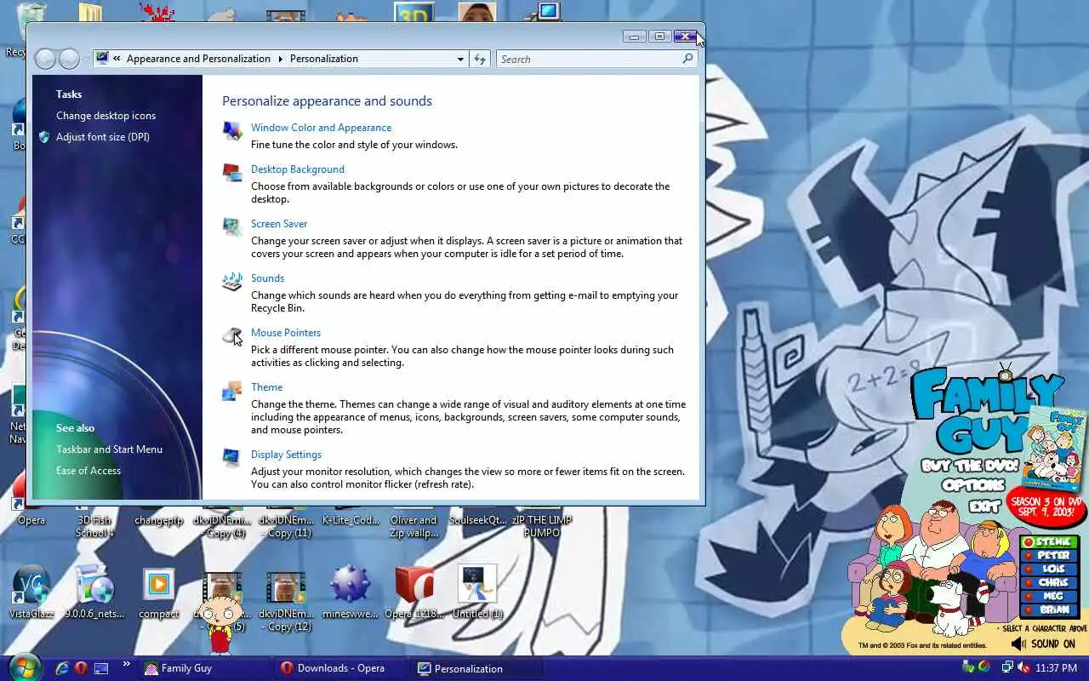Select the compact media desktop icon
The image size is (1089, 681).
point(158,592)
